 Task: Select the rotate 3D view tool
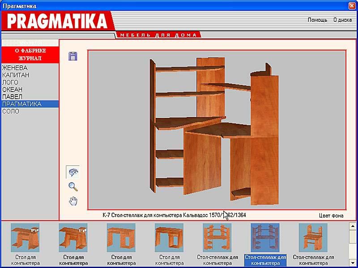click(x=73, y=172)
